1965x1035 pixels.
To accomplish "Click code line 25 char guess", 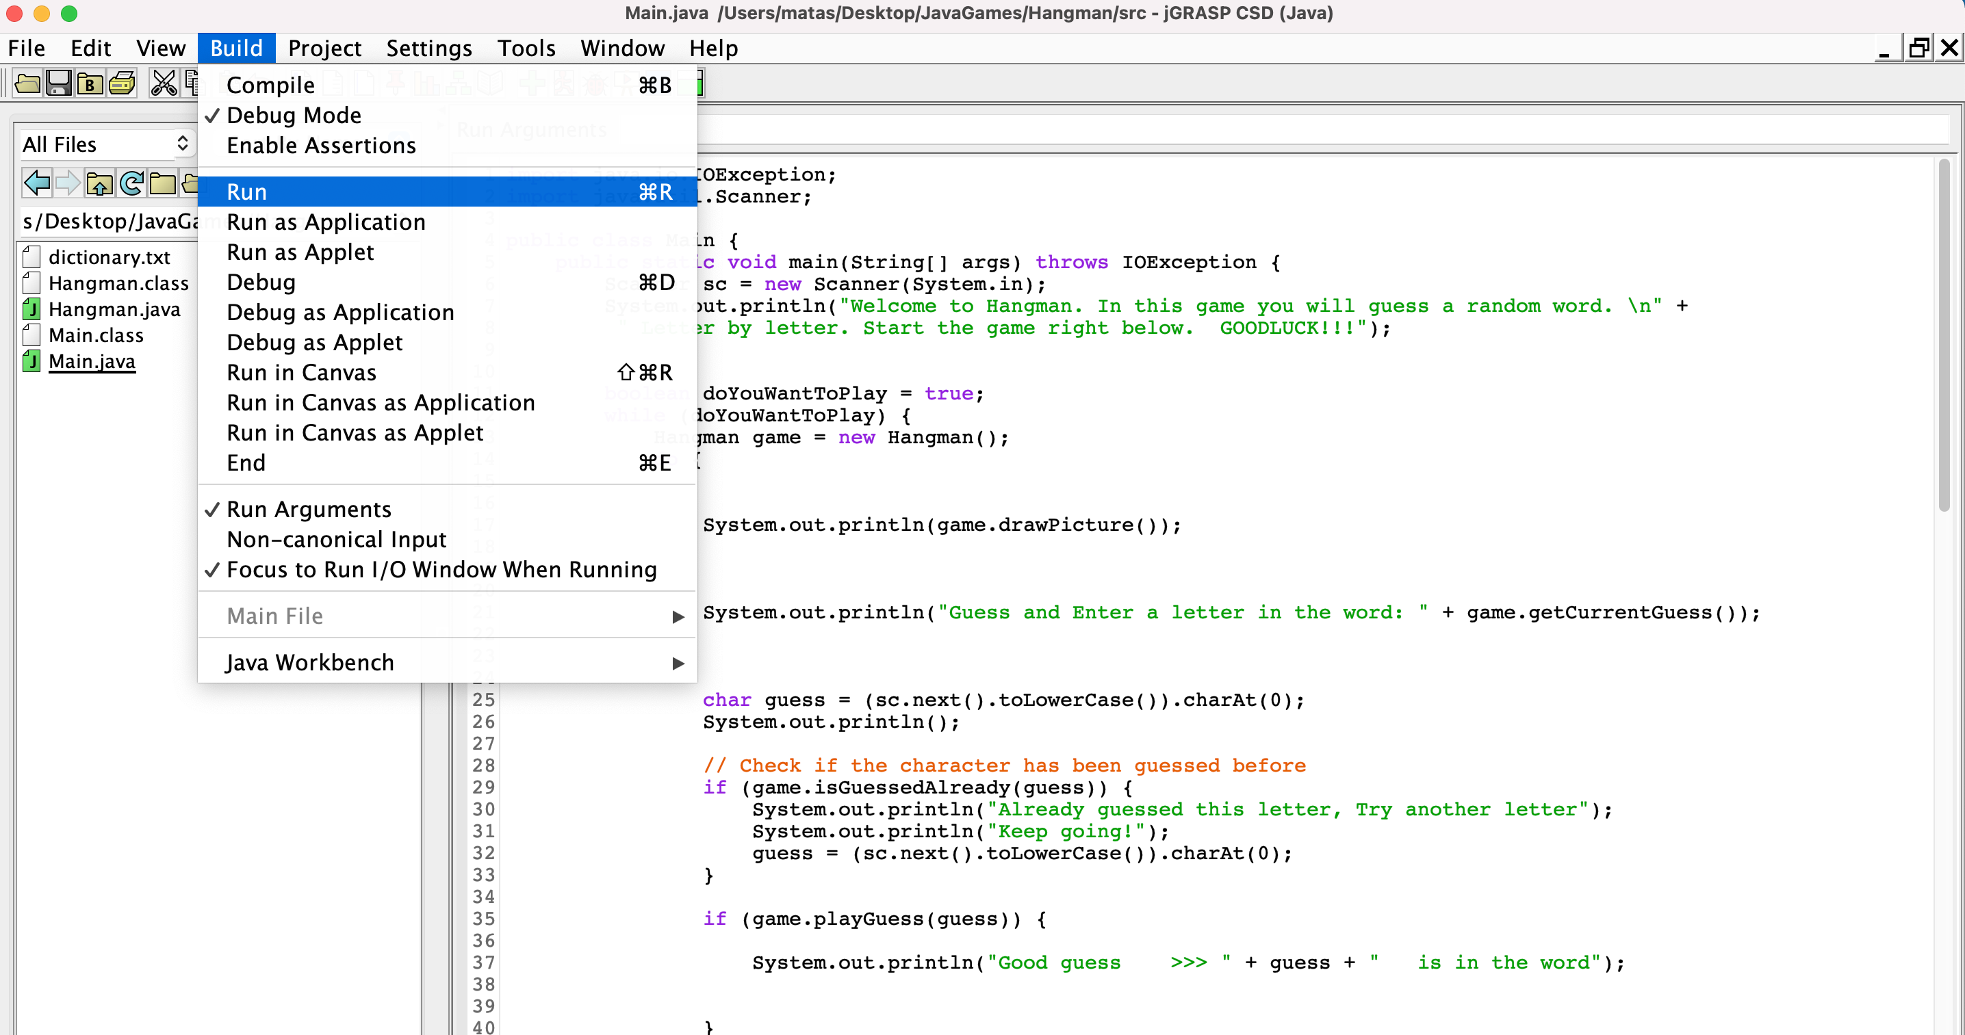I will (1003, 700).
